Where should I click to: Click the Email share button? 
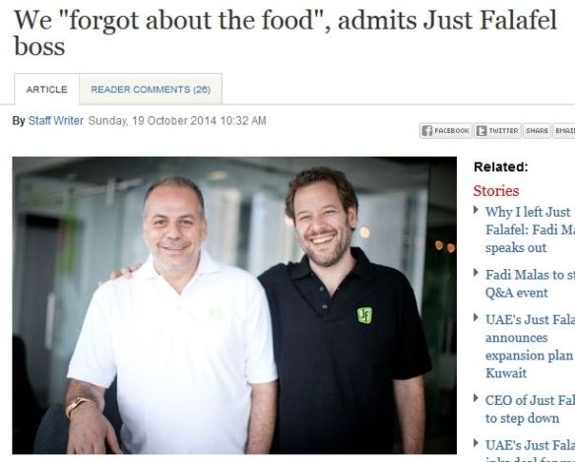pos(564,131)
